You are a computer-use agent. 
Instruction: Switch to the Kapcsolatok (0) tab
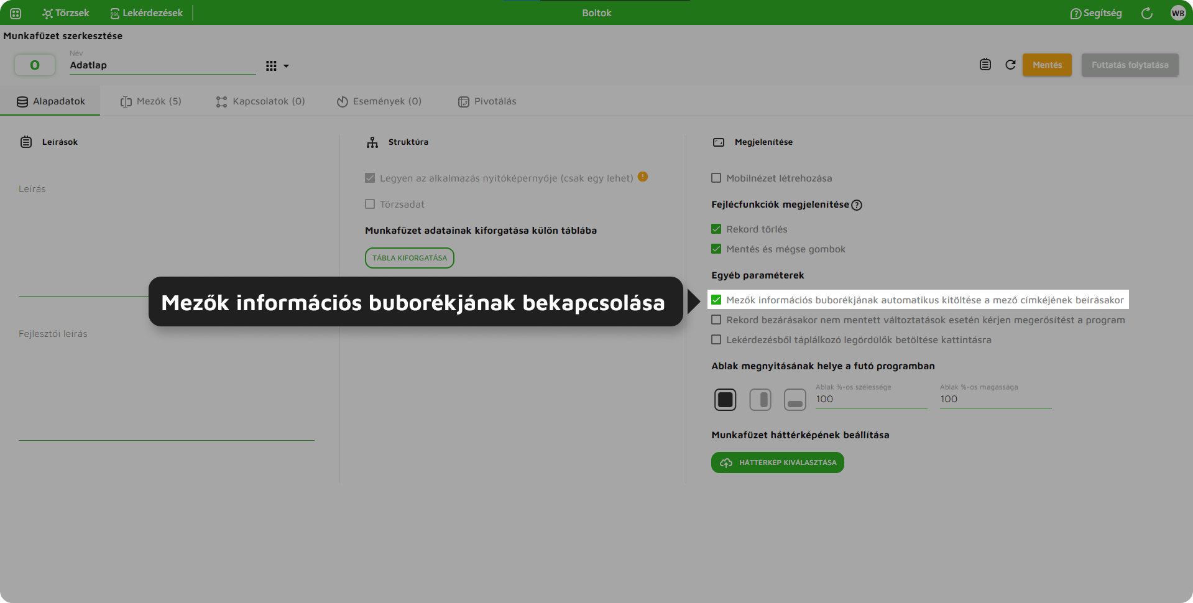pyautogui.click(x=260, y=101)
